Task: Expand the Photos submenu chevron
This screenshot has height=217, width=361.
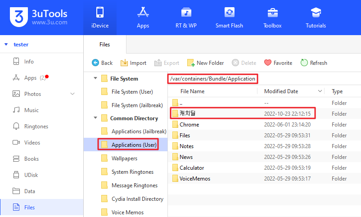Action: [72, 94]
